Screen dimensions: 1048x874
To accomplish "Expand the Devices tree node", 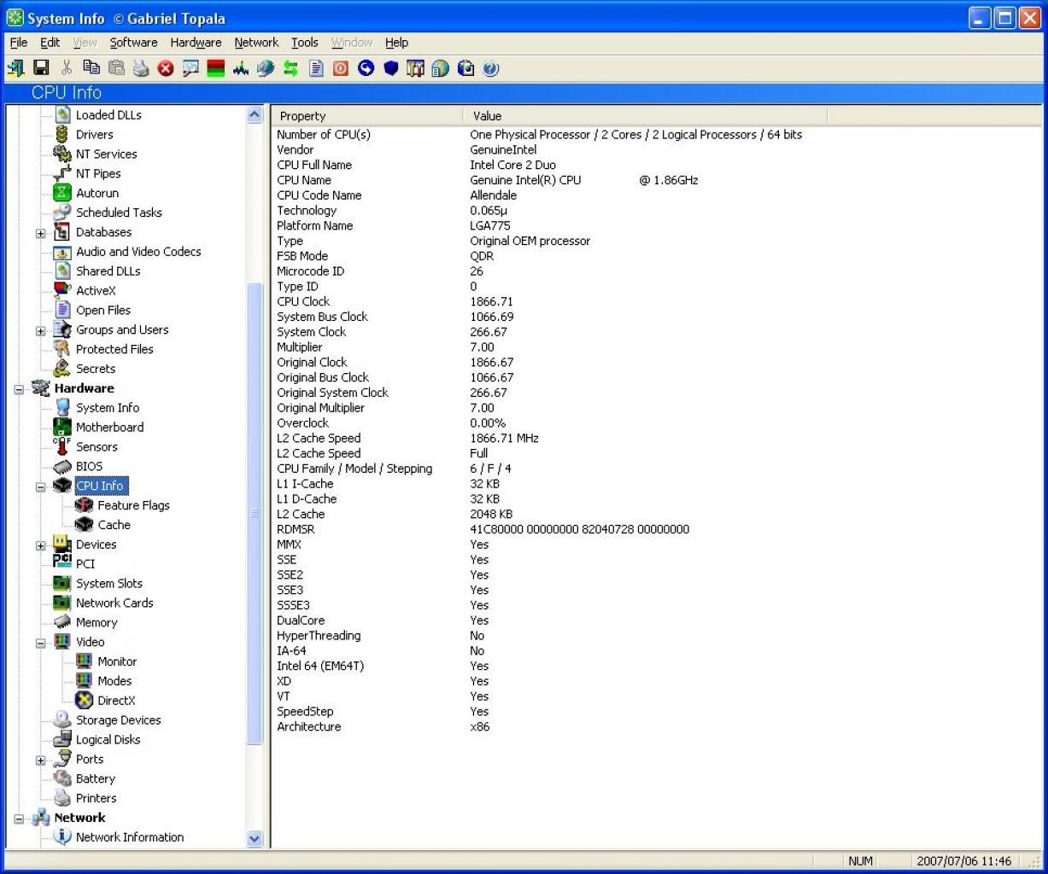I will 40,545.
